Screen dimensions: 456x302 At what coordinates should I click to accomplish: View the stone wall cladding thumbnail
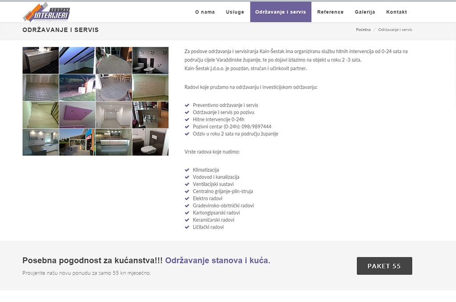150,88
